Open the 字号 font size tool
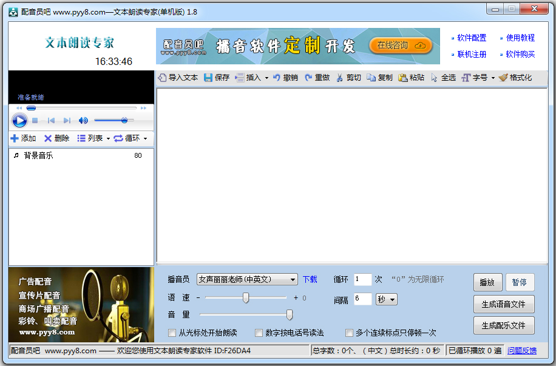Viewport: 556px width, 366px height. pyautogui.click(x=475, y=78)
